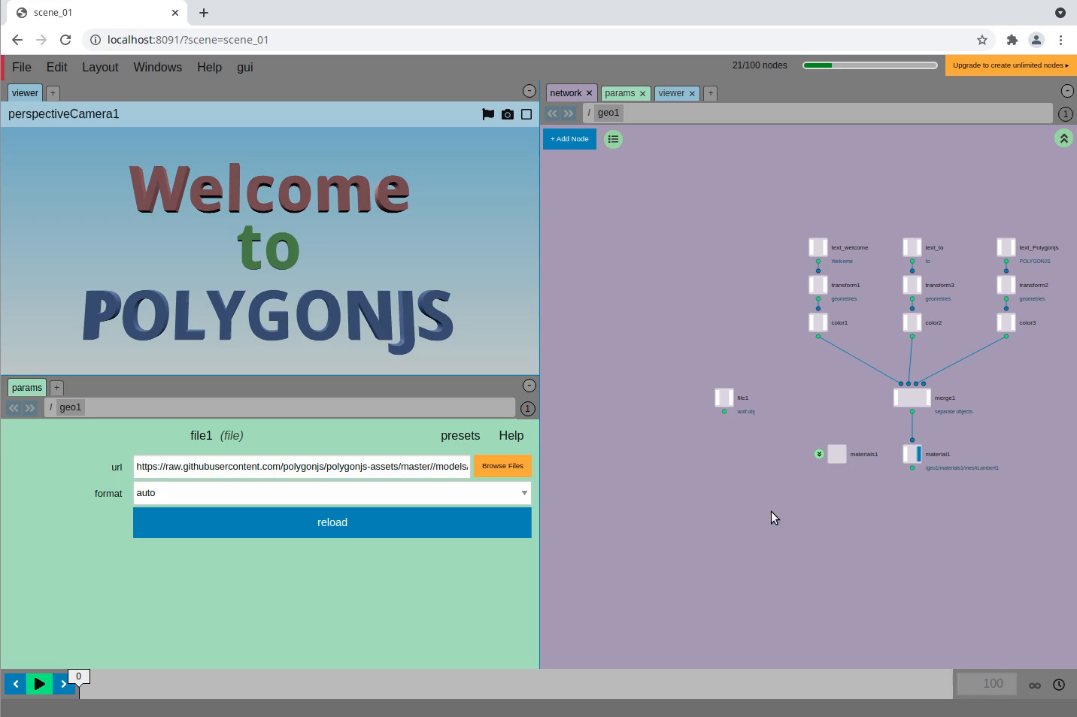Step to the next frame

[64, 684]
